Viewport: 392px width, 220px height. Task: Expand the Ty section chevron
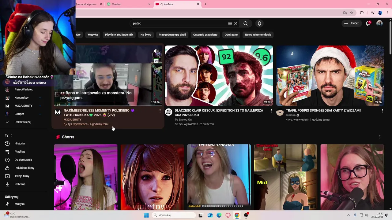(12, 135)
